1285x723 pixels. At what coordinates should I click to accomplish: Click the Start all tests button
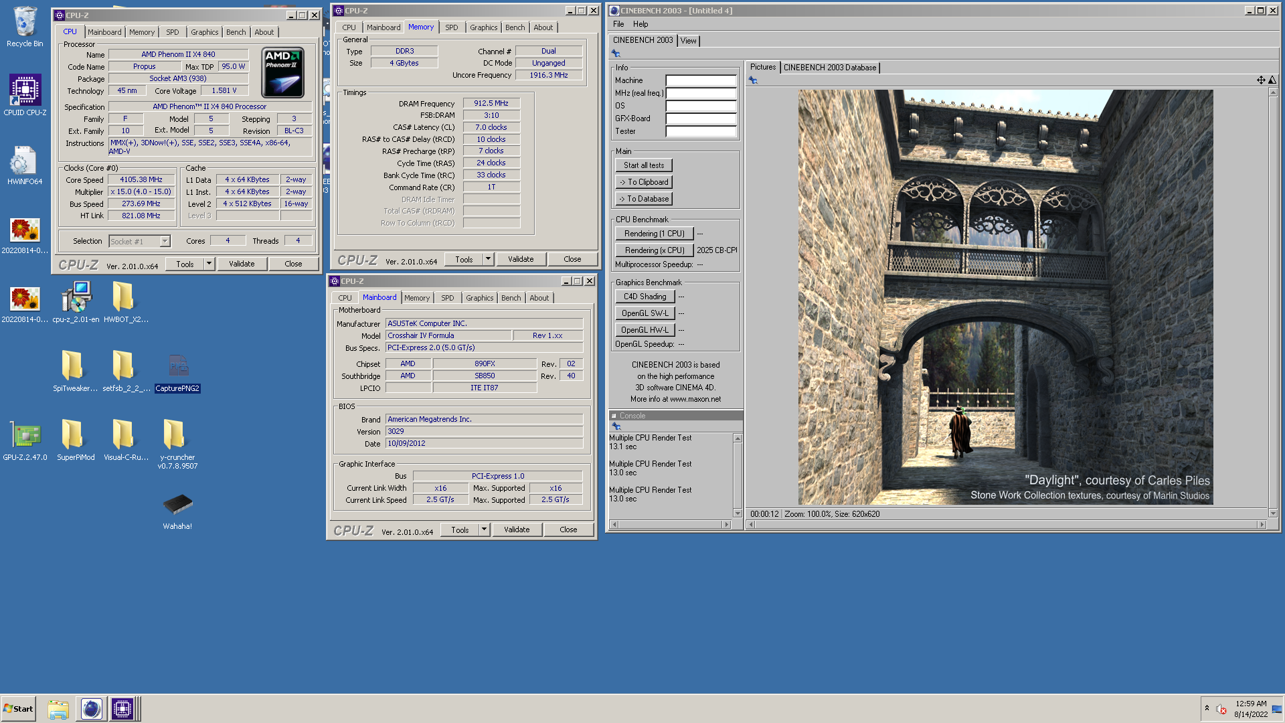[x=644, y=165]
